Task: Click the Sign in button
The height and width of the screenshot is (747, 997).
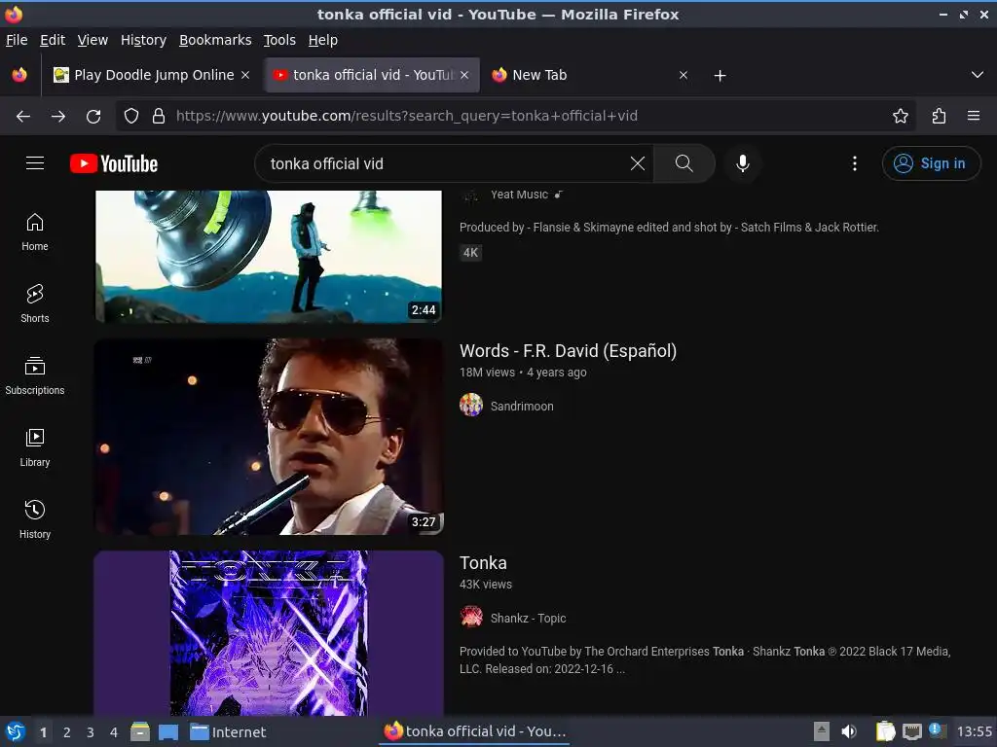Action: point(931,163)
